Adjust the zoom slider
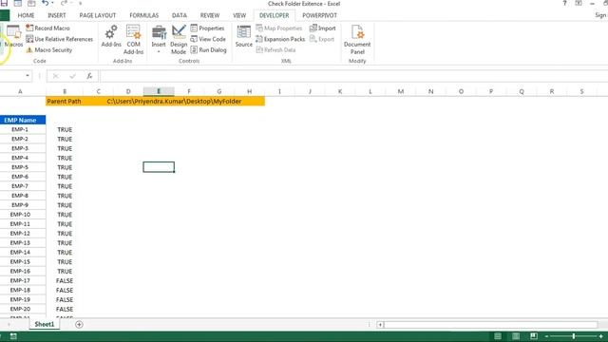The image size is (608, 342). pyautogui.click(x=574, y=336)
